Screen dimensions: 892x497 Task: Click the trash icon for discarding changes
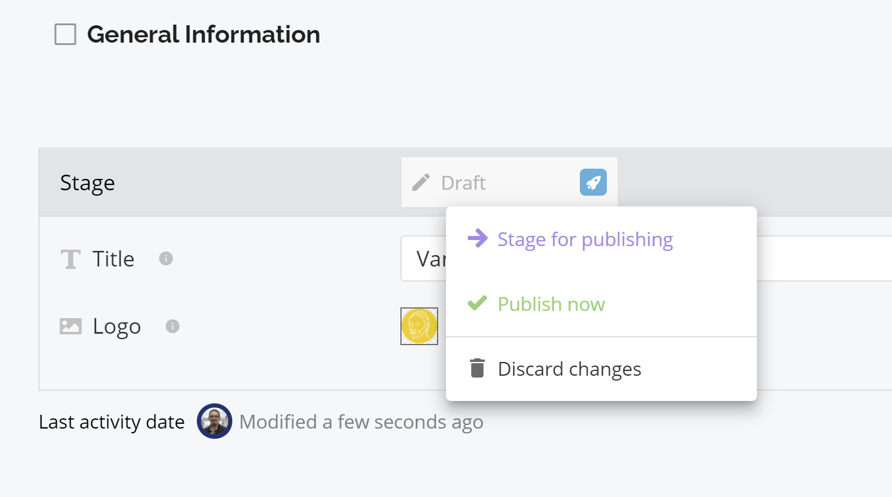[x=477, y=368]
